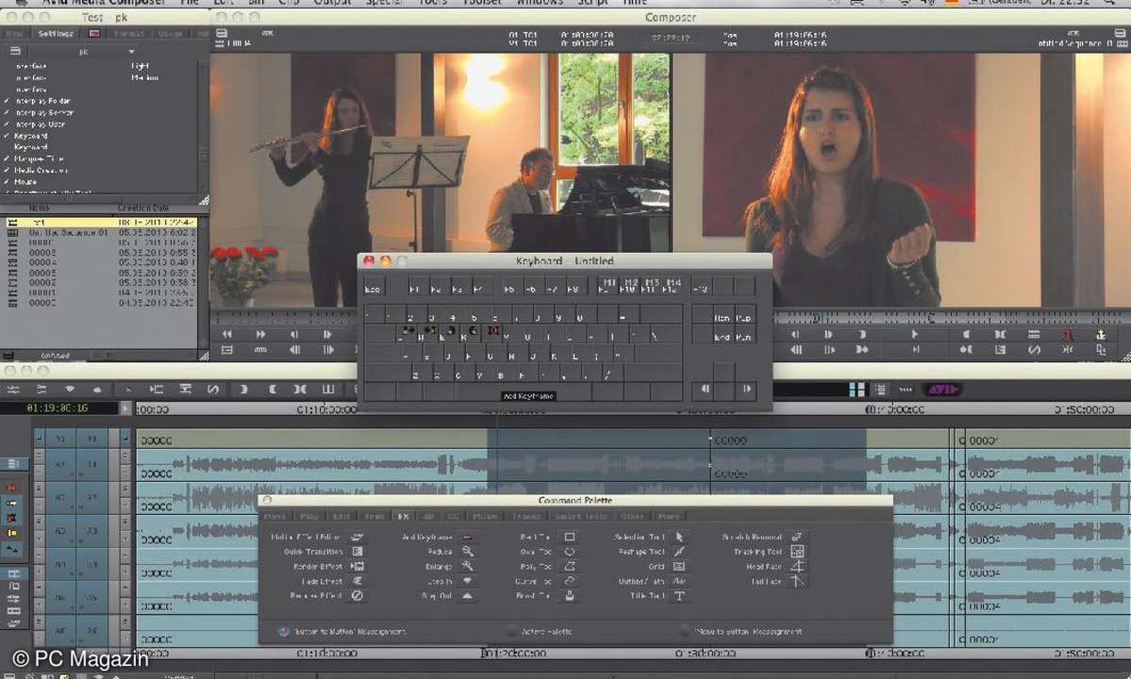Pick the Oval Tool icon
Screen dimensions: 1131x679
[x=569, y=552]
